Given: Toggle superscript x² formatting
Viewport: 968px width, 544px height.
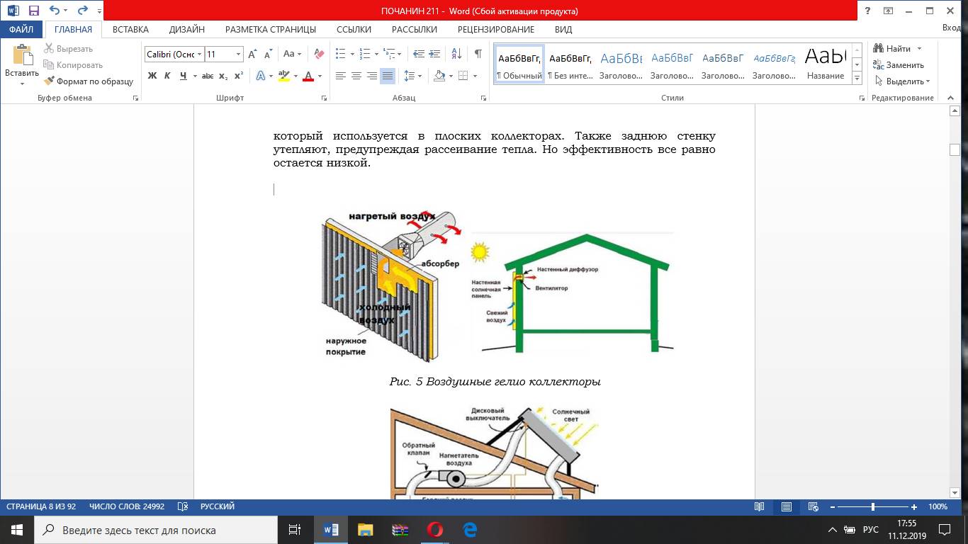Looking at the screenshot, I should click(239, 76).
